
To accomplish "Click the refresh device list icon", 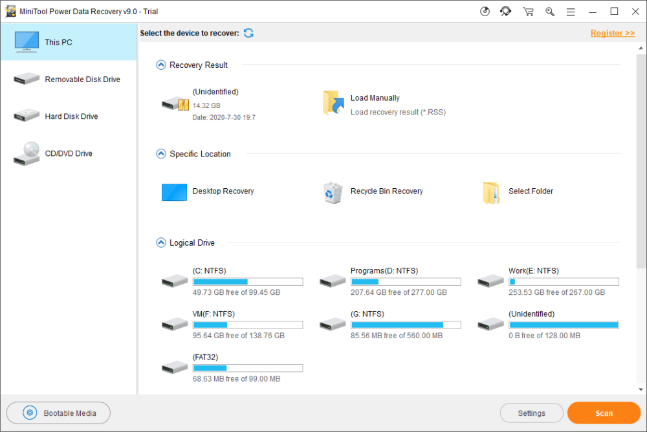I will (248, 33).
